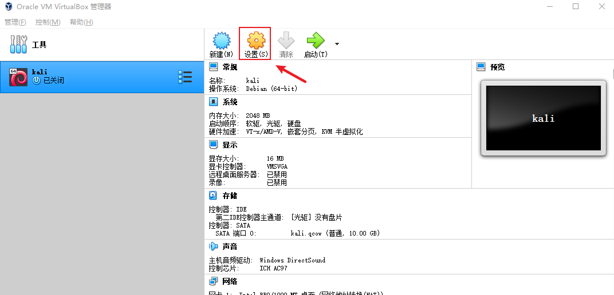Viewport: 614px width, 295px height.
Task: Click the Storage disk icon
Action: tap(213, 196)
